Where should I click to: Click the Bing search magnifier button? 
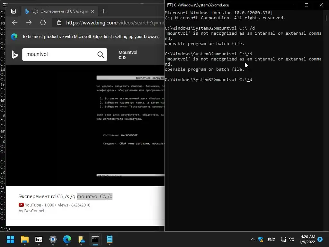tap(101, 55)
